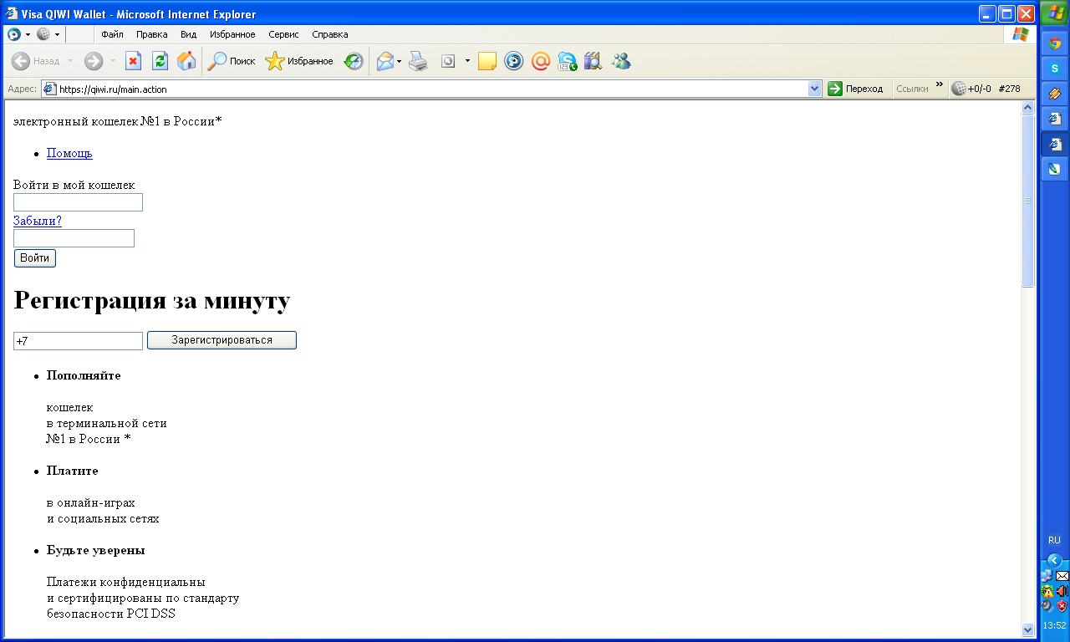Screen dimensions: 1070x642
Task: Open the Справка menu
Action: tap(329, 34)
